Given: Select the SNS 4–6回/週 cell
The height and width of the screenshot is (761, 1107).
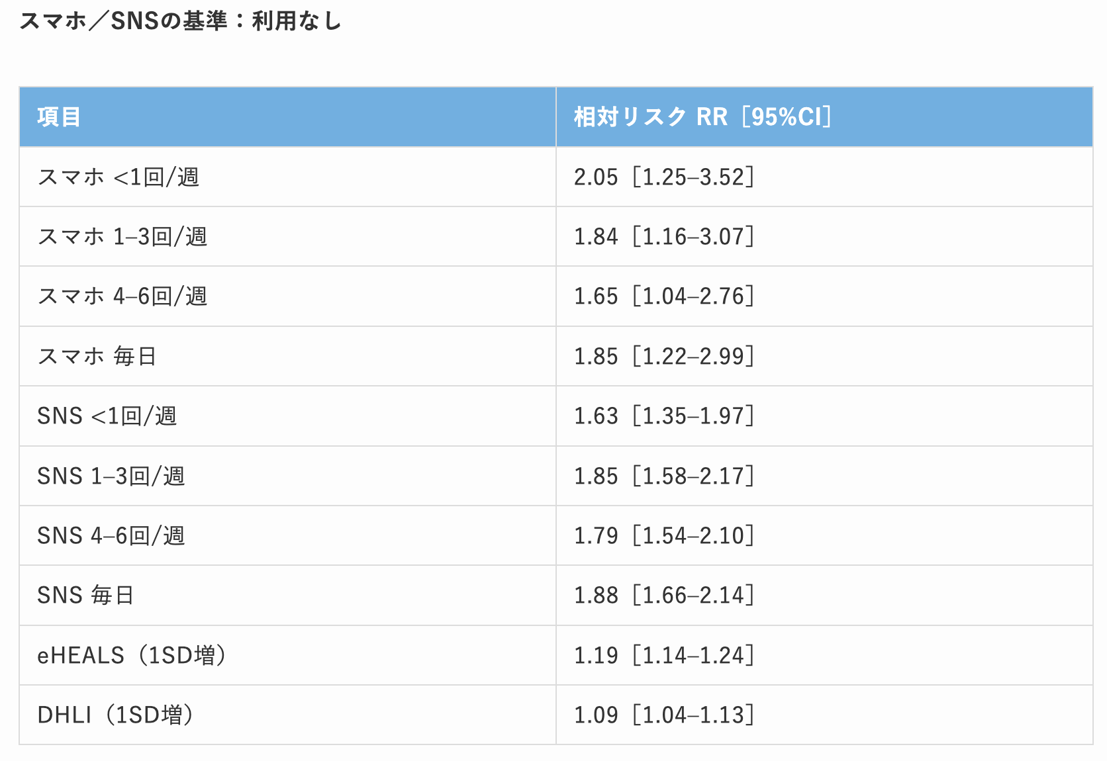Looking at the screenshot, I should point(111,535).
